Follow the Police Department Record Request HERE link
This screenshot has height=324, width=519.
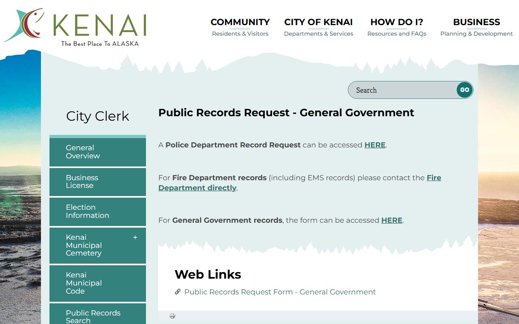pos(375,145)
